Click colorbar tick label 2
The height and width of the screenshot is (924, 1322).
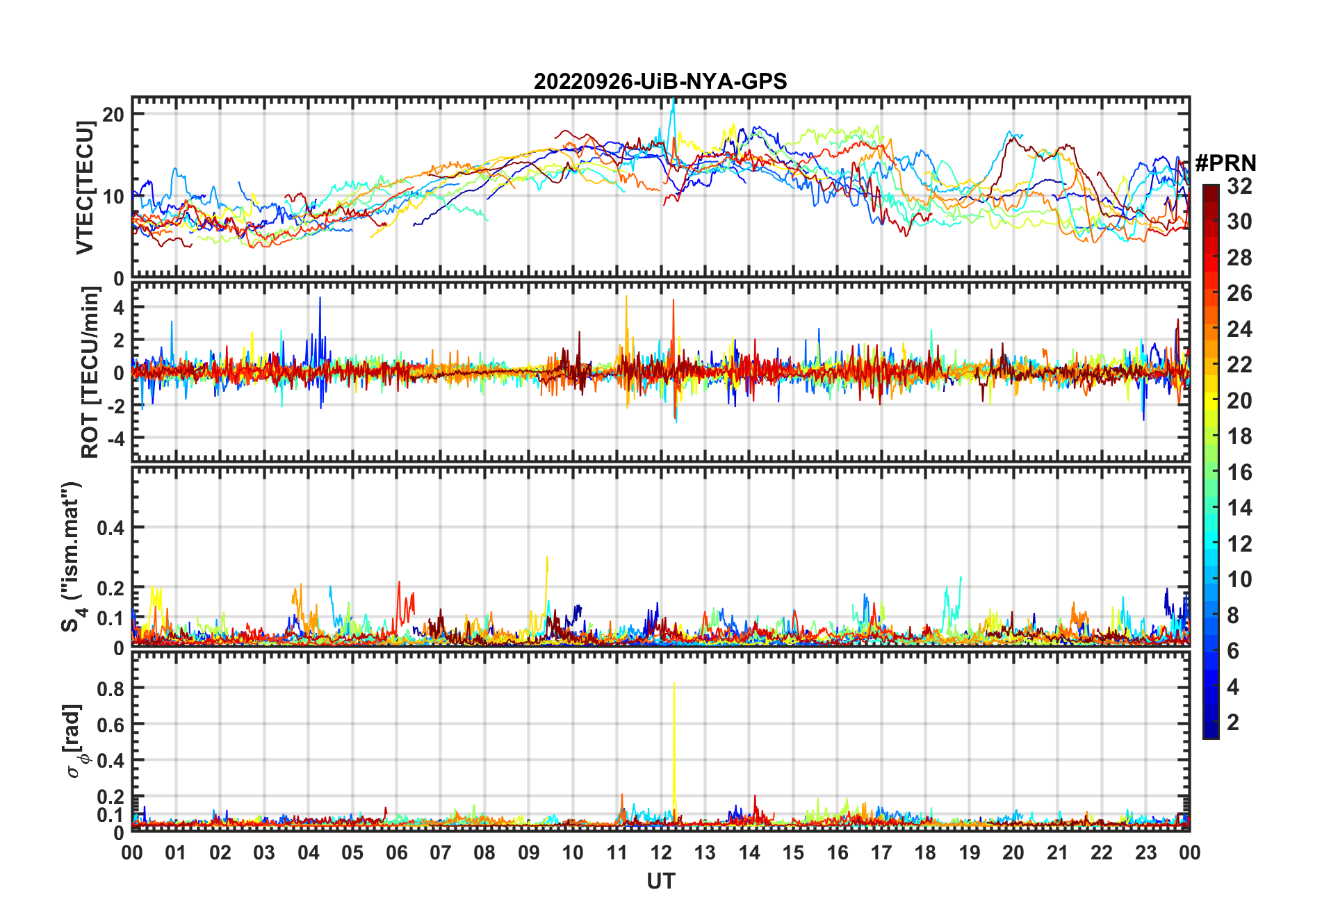tap(1233, 723)
